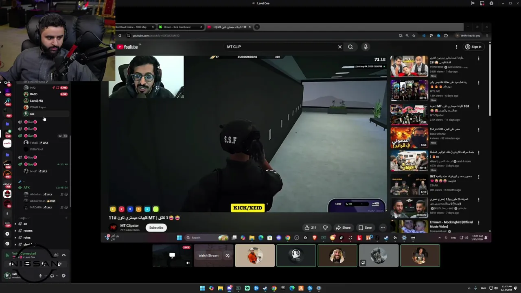
Task: Open browser extensions puzzle icon
Action: (446, 35)
